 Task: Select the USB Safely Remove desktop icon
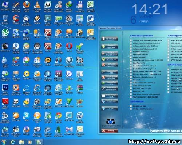pyautogui.click(x=80, y=48)
